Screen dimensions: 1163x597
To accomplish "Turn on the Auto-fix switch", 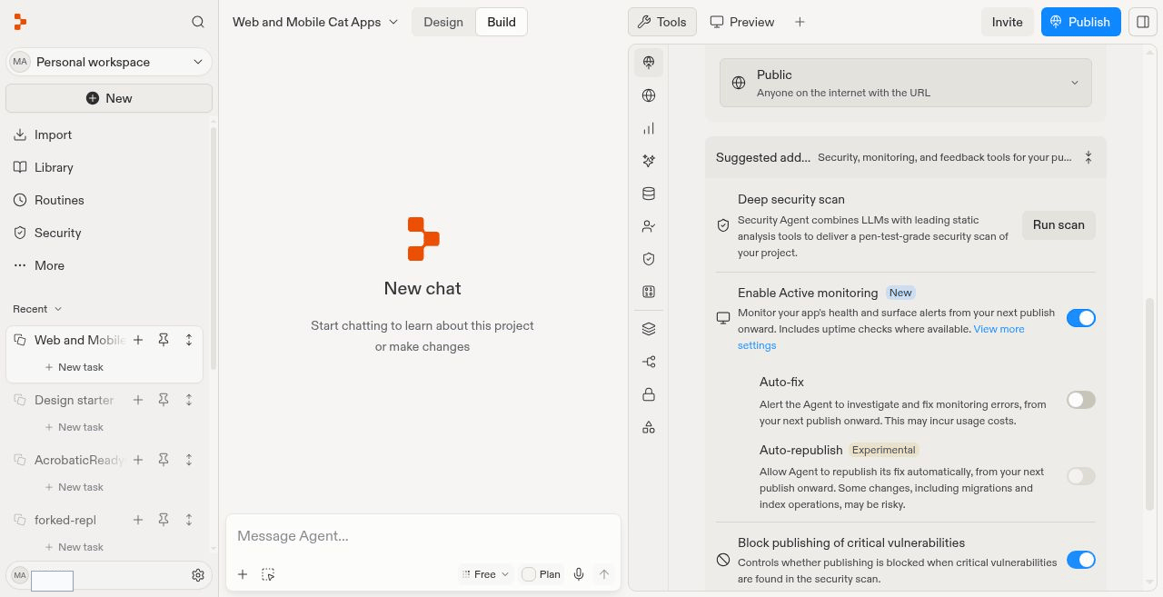I will (x=1081, y=400).
